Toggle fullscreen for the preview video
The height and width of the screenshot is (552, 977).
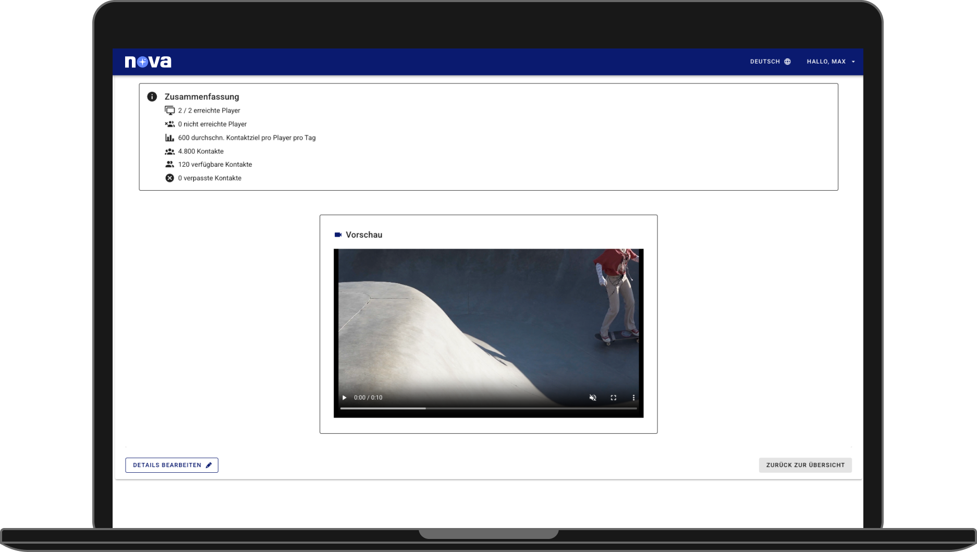(613, 397)
